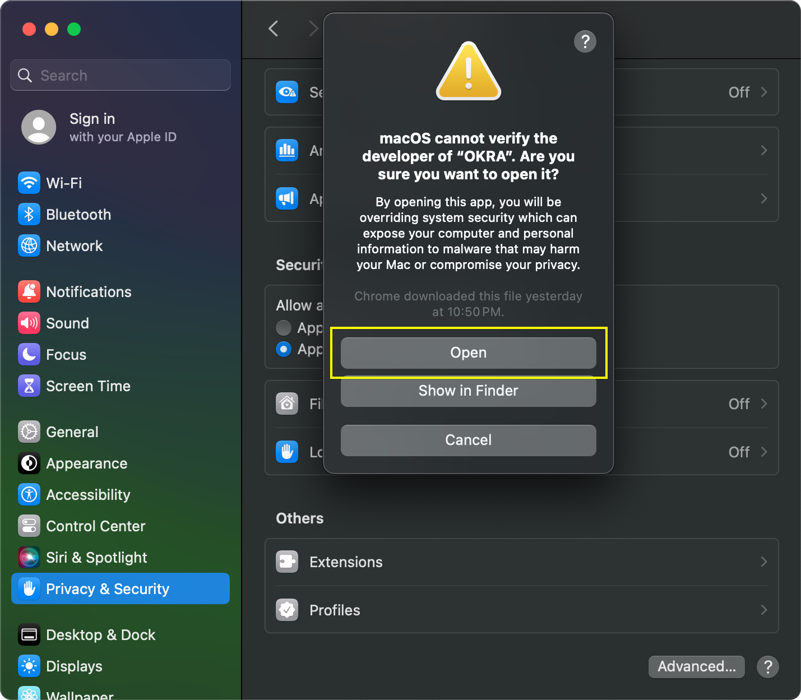Select the unselected App Store radio button
The image size is (801, 700).
point(284,327)
